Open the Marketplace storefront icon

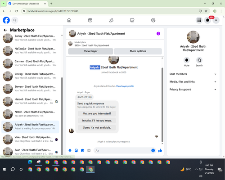[x=132, y=20]
